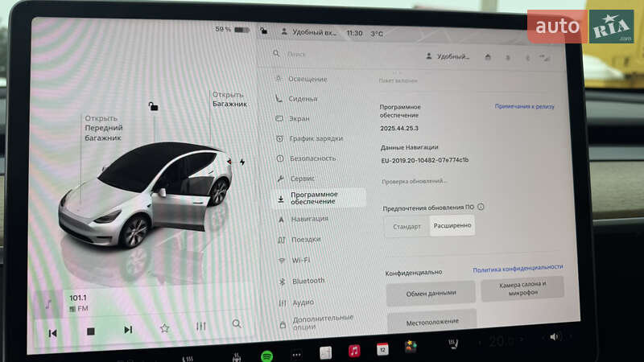Open the red music app icon
Screen dimensions: 644x362
(x=354, y=351)
